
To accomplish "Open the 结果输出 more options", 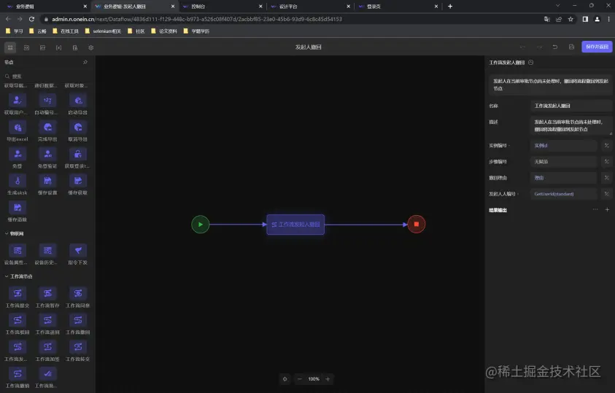I will pyautogui.click(x=595, y=210).
